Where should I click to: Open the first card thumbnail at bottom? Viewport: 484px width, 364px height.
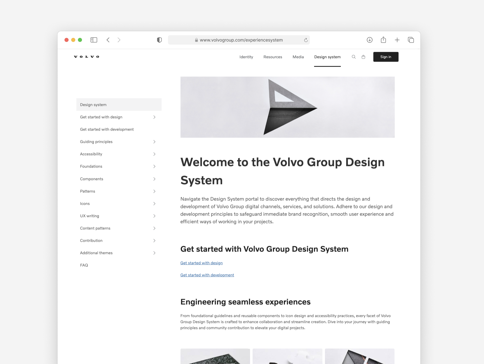[x=215, y=356]
